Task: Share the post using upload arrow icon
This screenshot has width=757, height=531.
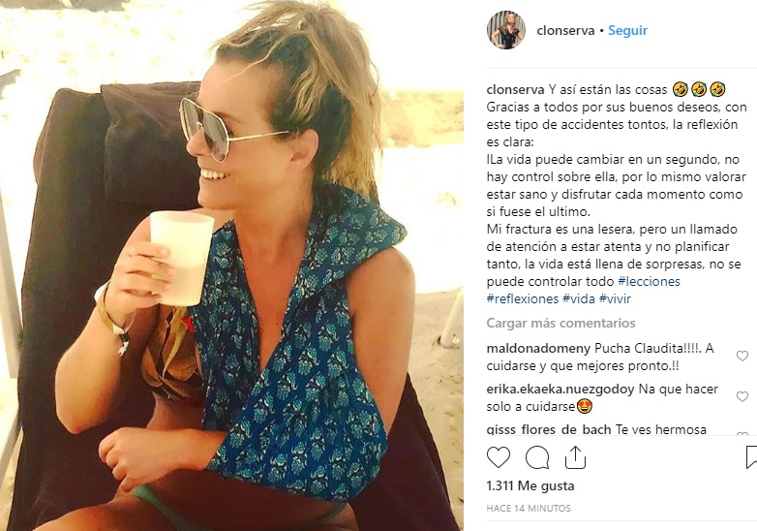Action: pyautogui.click(x=575, y=457)
